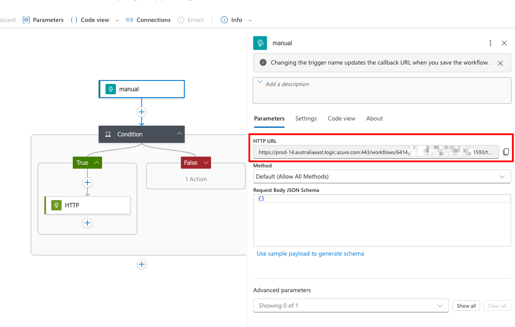Click the Connections icon in the toolbar
This screenshot has height=327, width=515.
tap(129, 20)
